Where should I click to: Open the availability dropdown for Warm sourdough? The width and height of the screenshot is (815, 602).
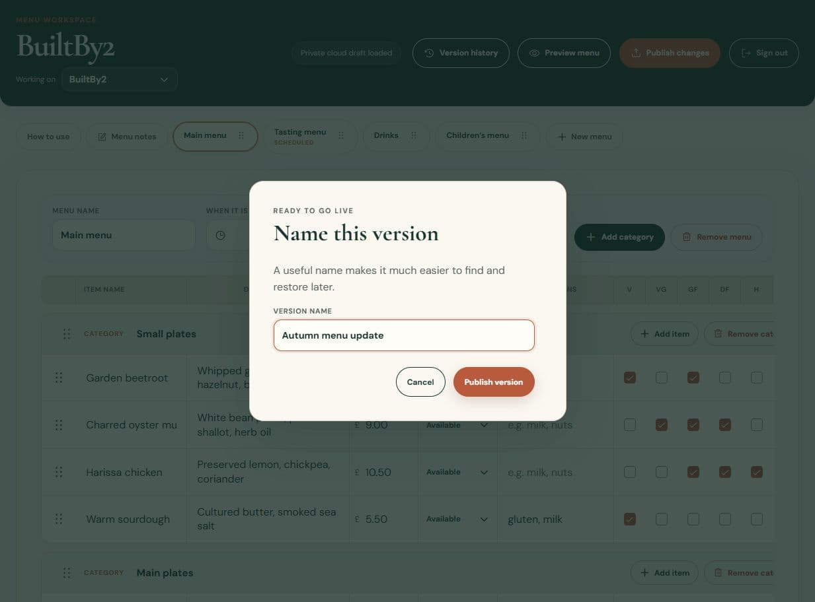click(x=457, y=519)
